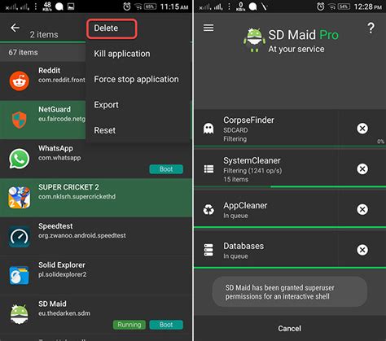Viewport: 386px width, 341px height.
Task: Select the Speedtest row
Action: click(96, 236)
